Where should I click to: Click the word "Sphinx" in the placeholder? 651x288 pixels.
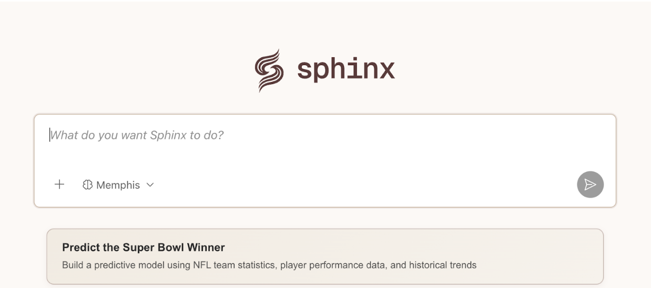click(168, 136)
